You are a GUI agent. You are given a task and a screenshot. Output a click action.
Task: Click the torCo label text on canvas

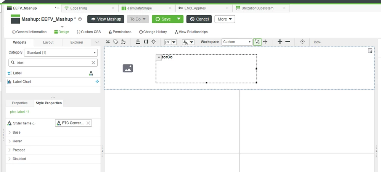coord(167,57)
